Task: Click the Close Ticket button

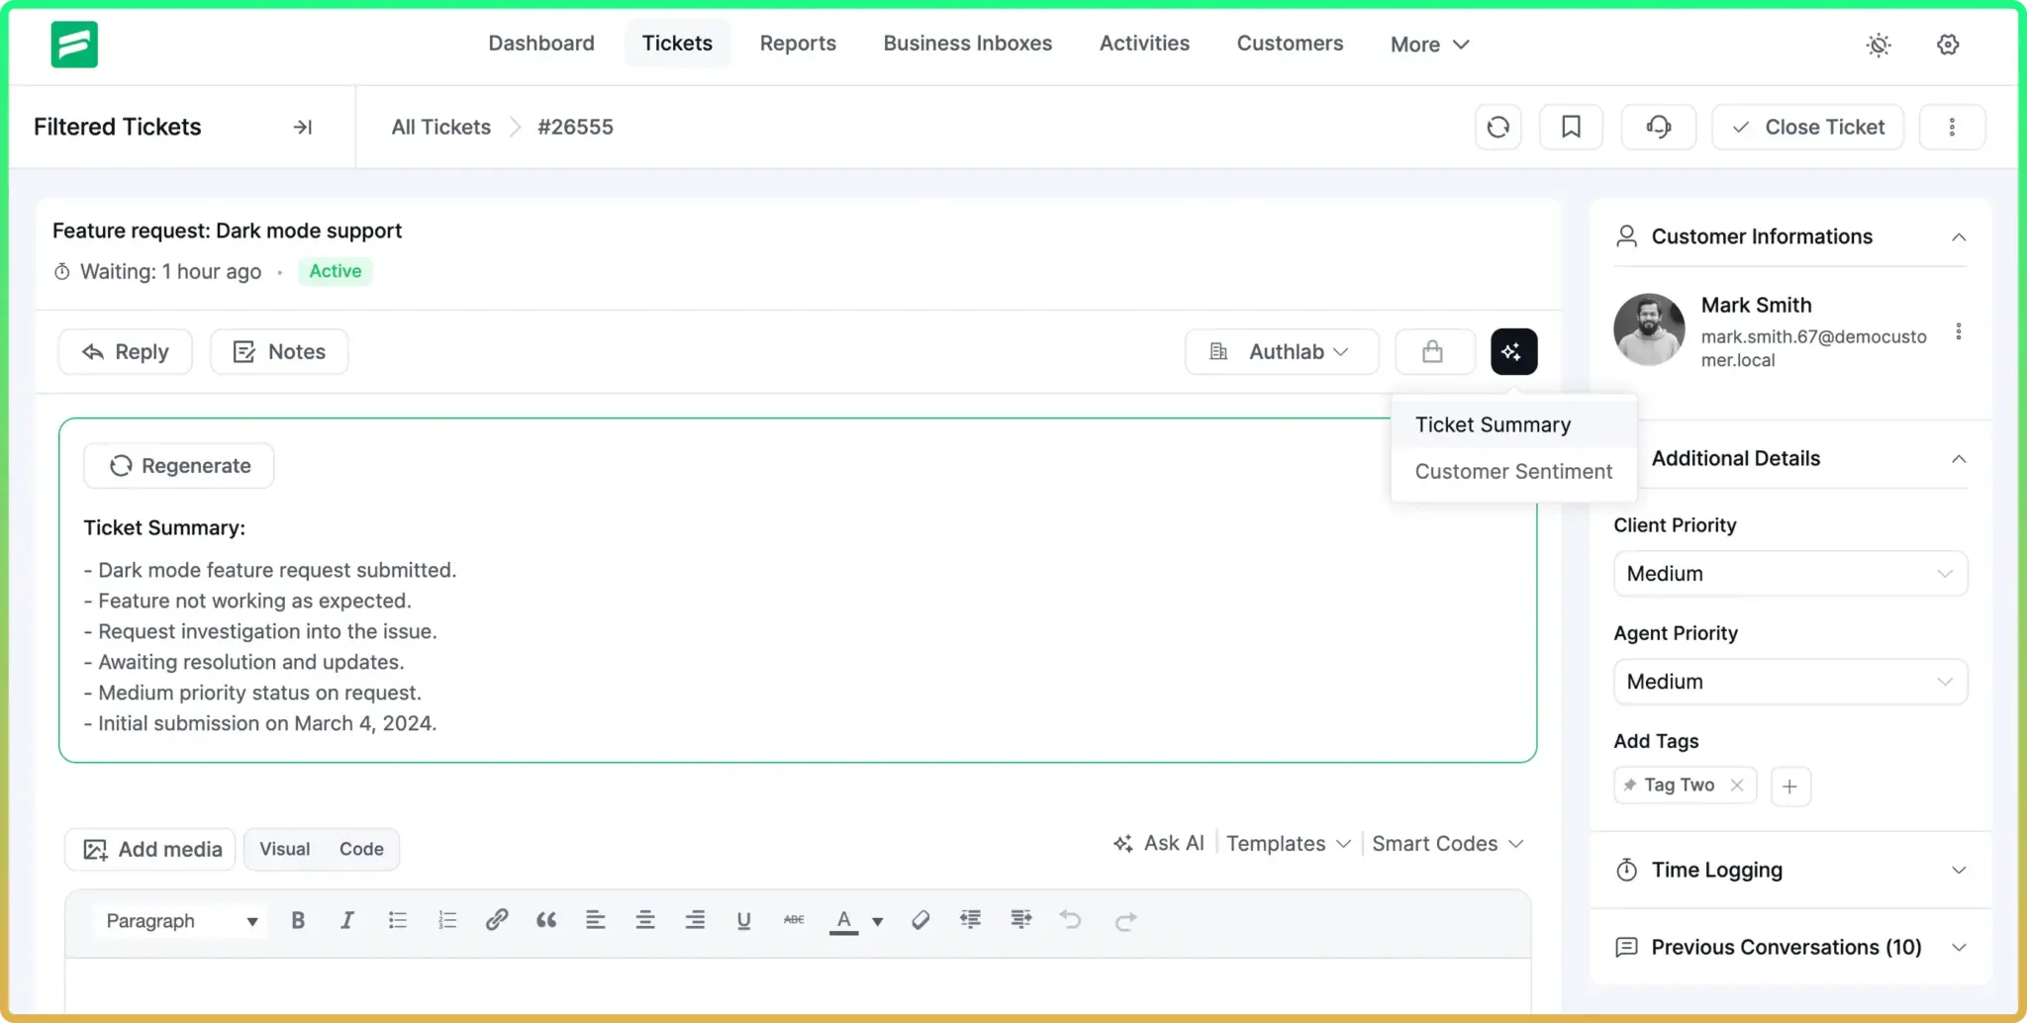Action: pyautogui.click(x=1807, y=127)
